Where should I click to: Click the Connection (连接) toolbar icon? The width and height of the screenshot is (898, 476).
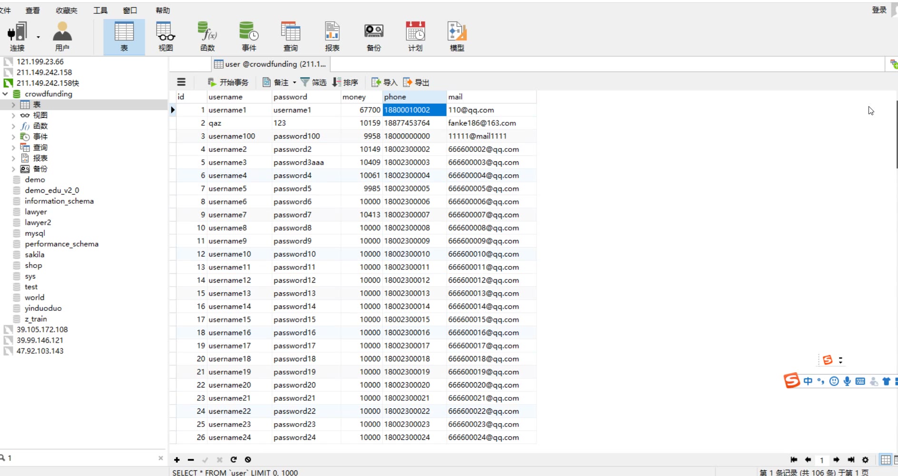(17, 36)
